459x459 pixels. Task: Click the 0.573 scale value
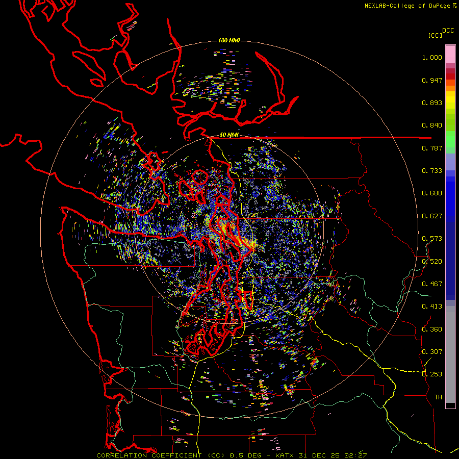pyautogui.click(x=432, y=239)
